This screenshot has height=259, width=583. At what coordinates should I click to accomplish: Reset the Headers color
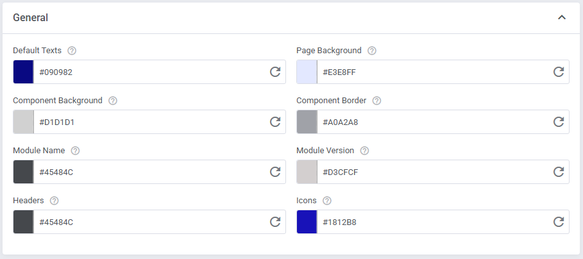coord(275,222)
